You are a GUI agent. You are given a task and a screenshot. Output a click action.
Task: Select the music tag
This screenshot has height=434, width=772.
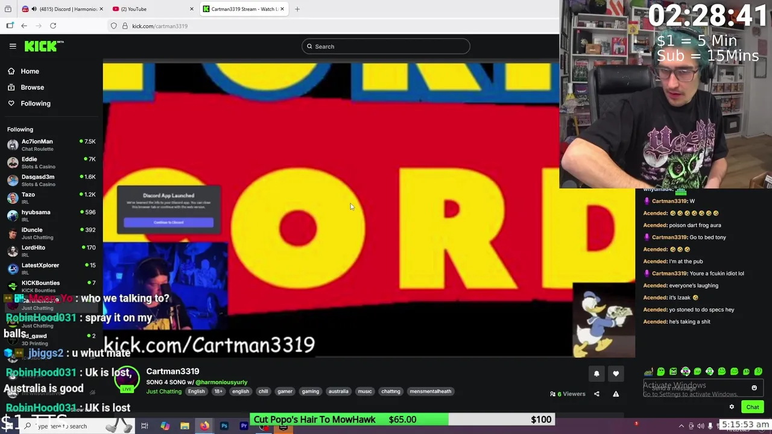(x=365, y=392)
